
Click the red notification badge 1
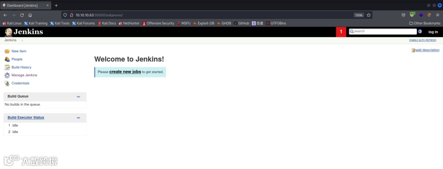[x=341, y=32]
